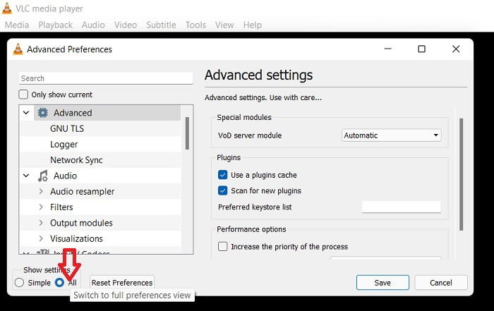The image size is (494, 311).
Task: Collapse the Advanced tree section
Action: [x=26, y=113]
